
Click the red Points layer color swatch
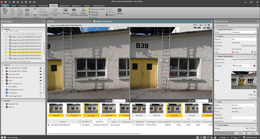click(233, 52)
